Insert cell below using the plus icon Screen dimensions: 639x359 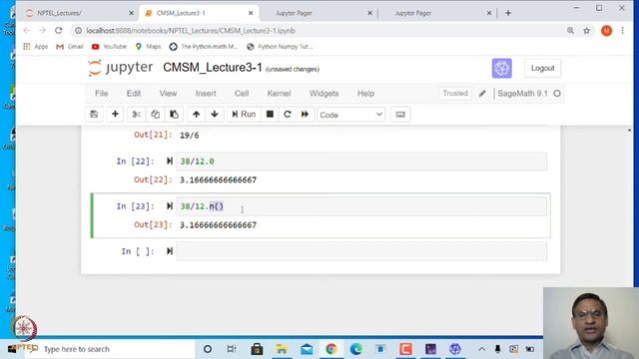(115, 115)
